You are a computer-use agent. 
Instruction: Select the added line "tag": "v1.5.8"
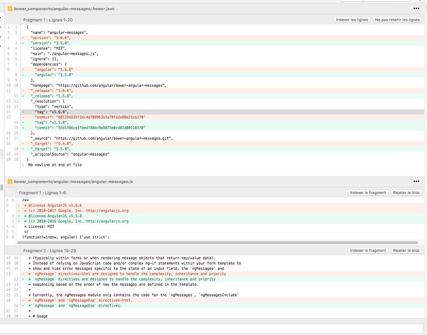(x=222, y=123)
